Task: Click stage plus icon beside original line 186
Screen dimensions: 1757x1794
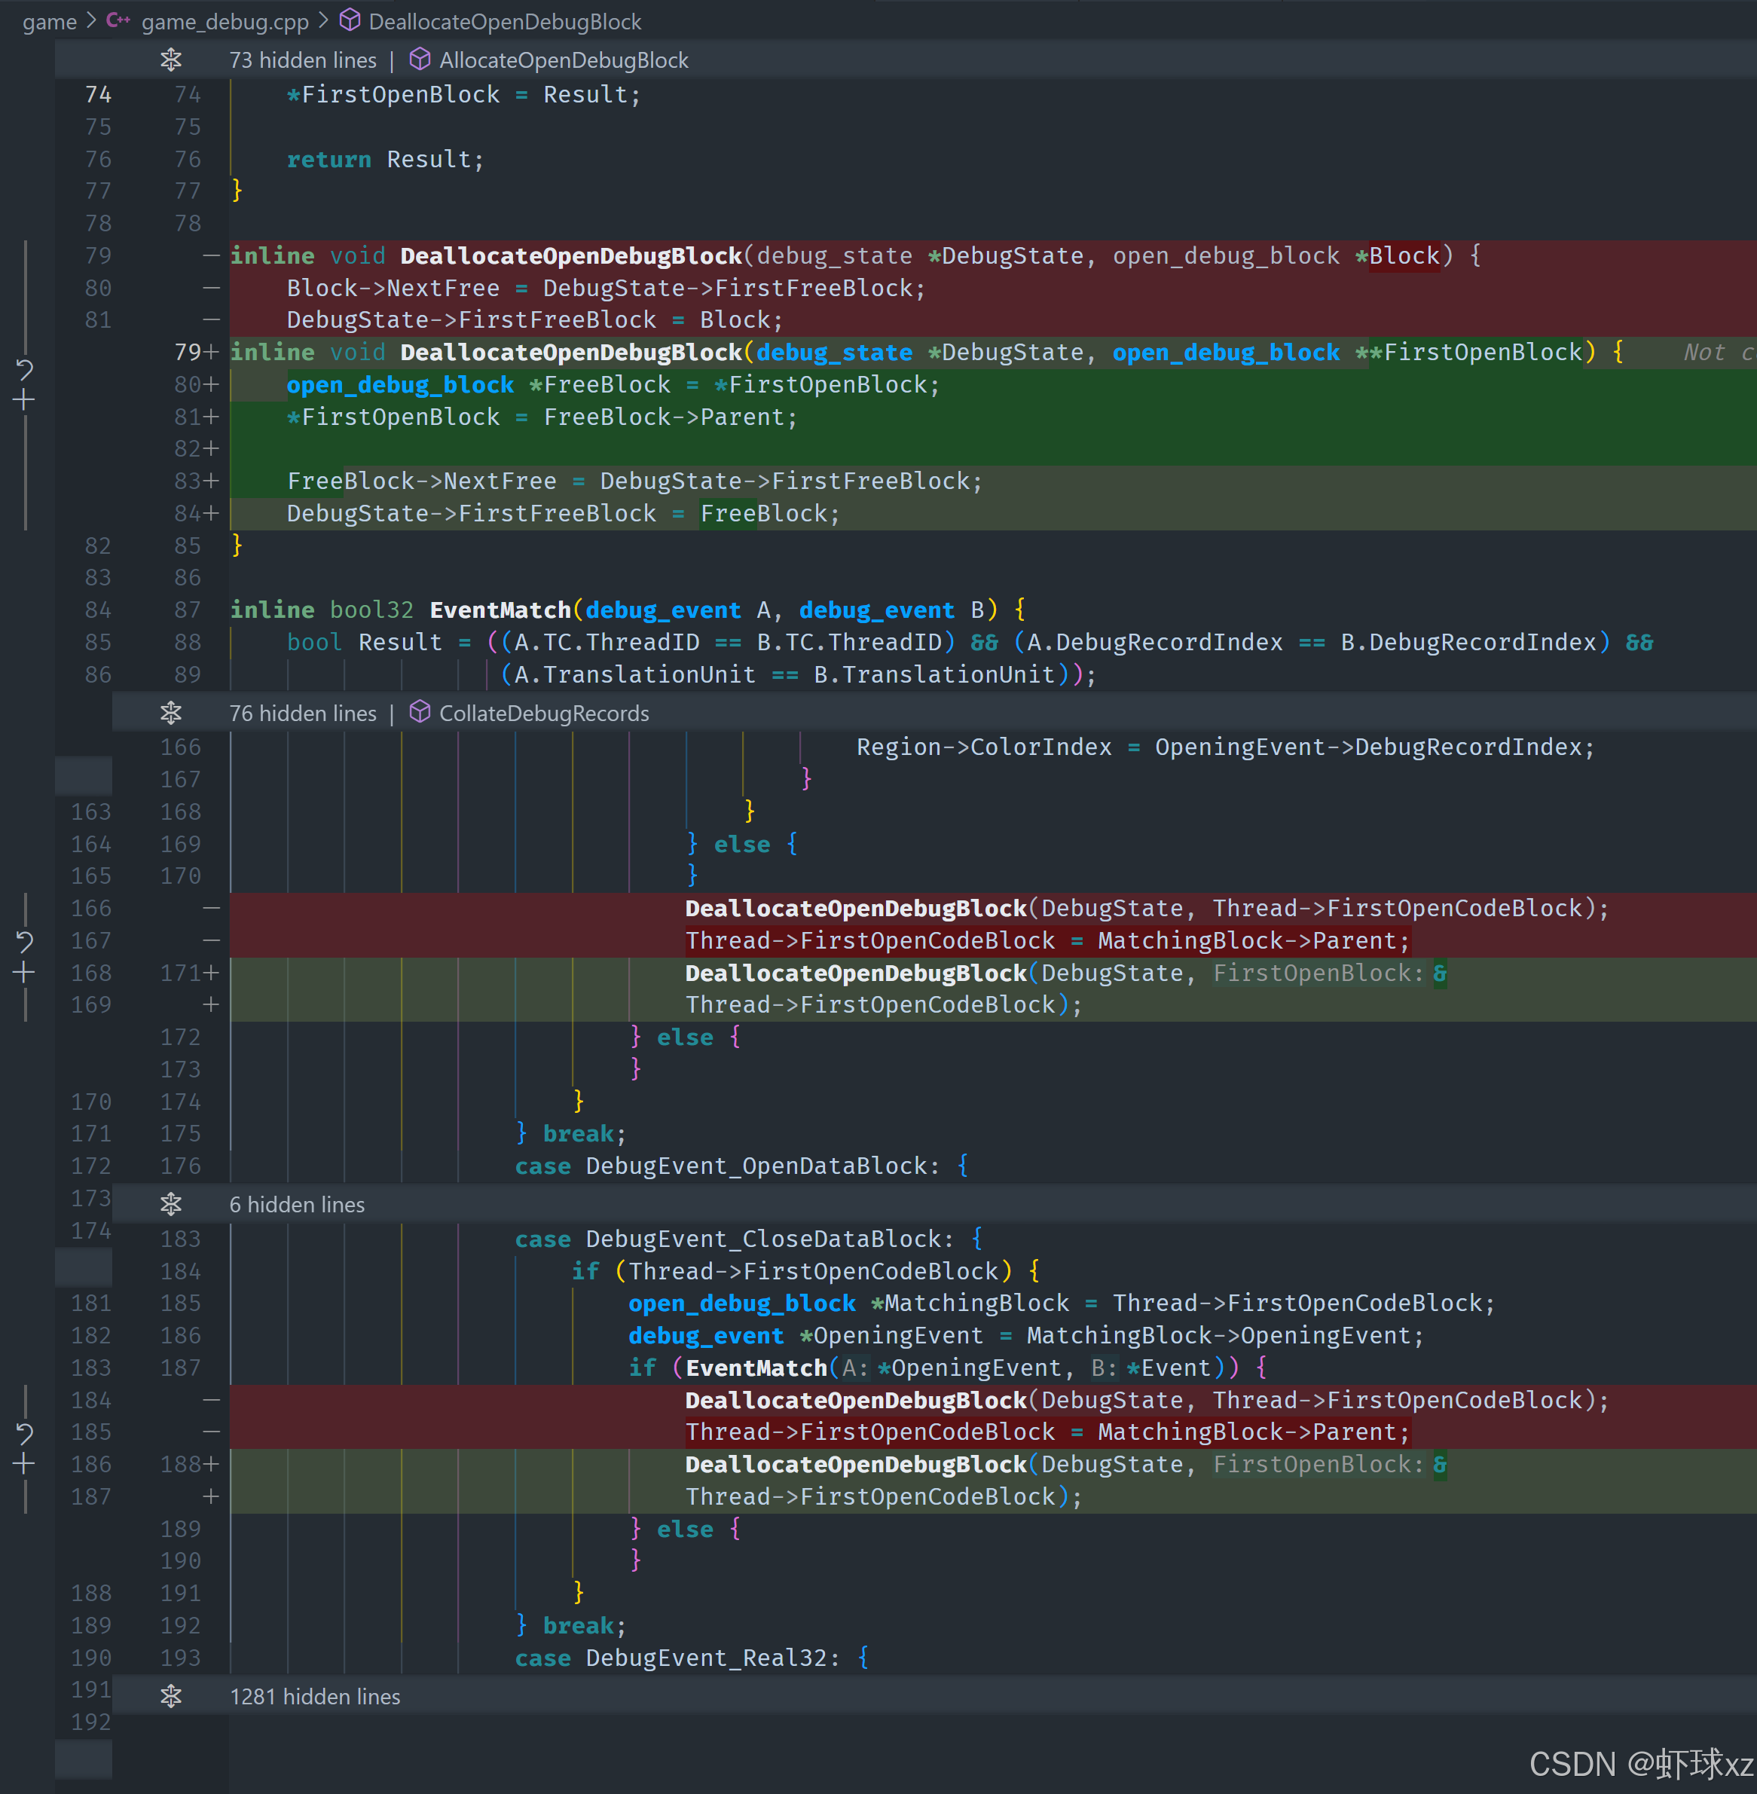Action: [x=25, y=1465]
